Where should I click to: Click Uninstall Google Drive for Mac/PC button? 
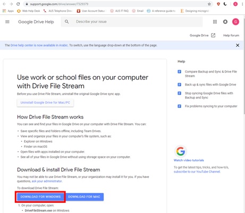pos(45,103)
